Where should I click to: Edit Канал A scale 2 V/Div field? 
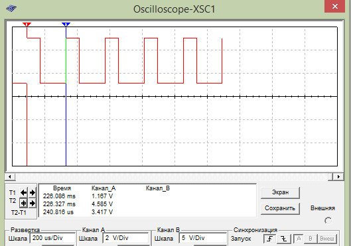pyautogui.click(x=125, y=238)
